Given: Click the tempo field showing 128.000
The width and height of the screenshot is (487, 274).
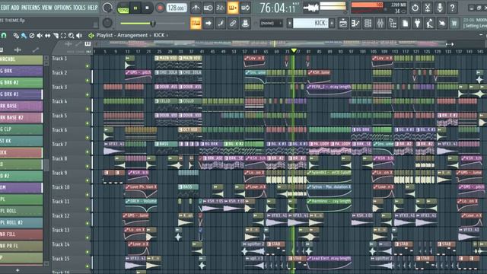Looking at the screenshot, I should coord(177,8).
